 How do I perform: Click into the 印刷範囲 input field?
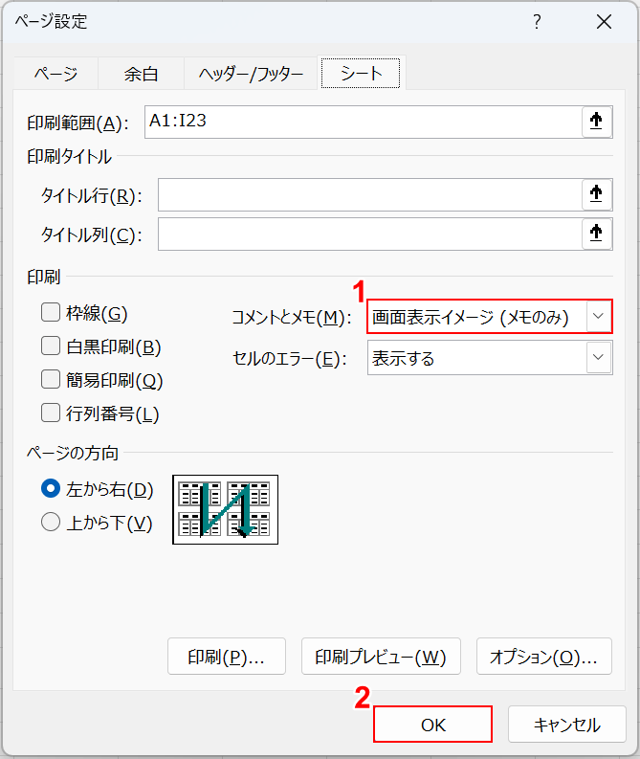point(362,122)
